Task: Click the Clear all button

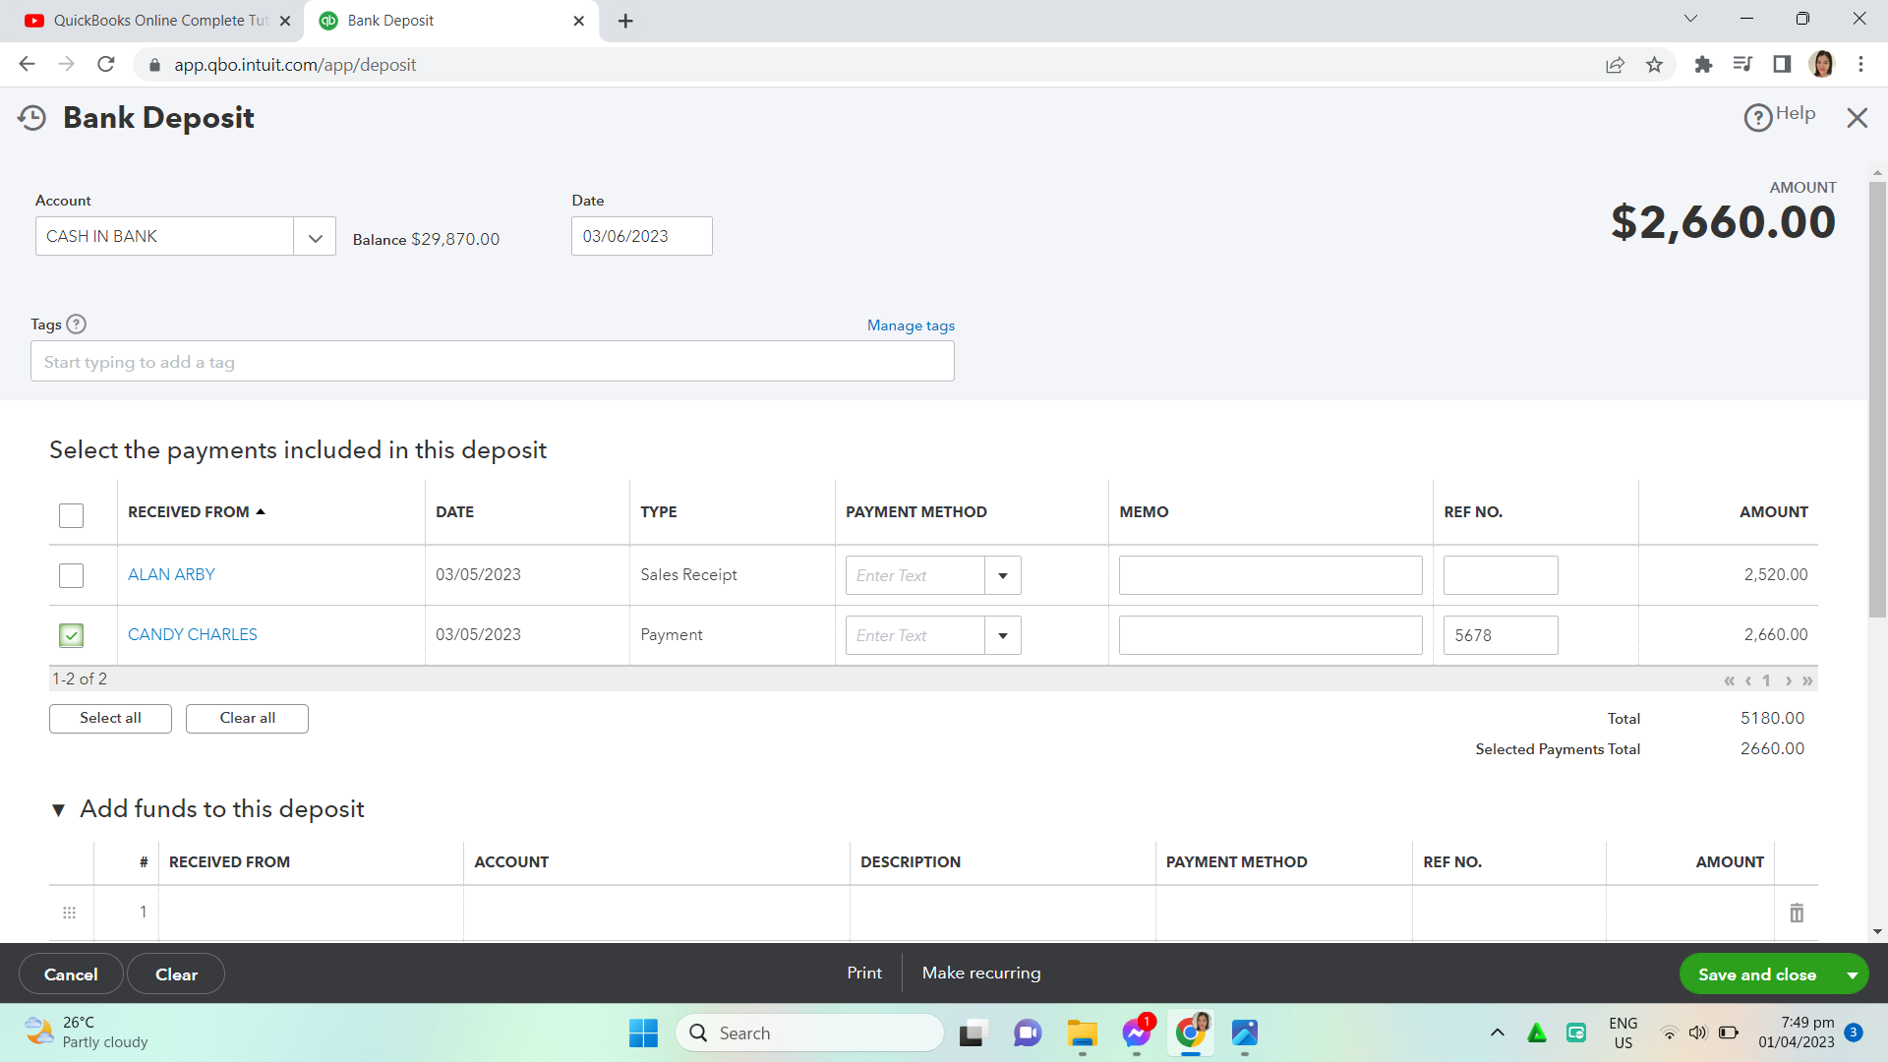Action: pyautogui.click(x=247, y=718)
